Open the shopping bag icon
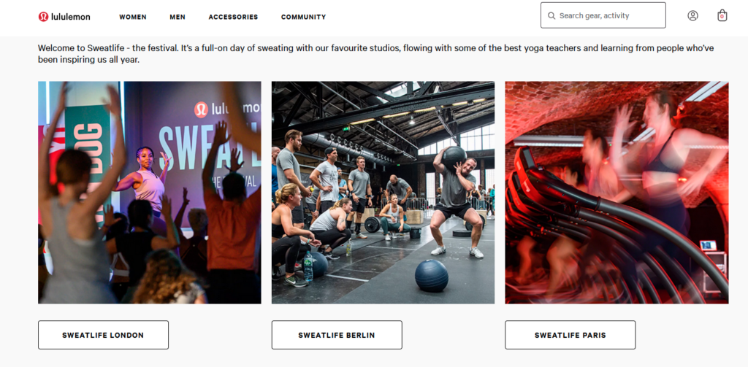This screenshot has height=367, width=748. pyautogui.click(x=722, y=15)
